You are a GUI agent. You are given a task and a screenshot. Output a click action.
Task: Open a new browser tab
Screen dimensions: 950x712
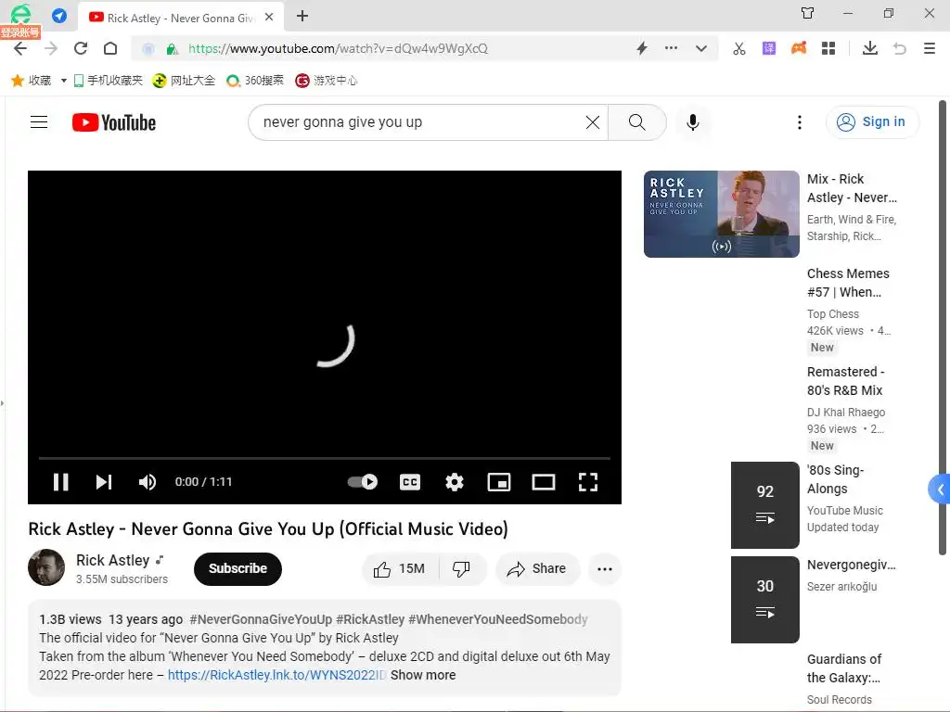(302, 17)
